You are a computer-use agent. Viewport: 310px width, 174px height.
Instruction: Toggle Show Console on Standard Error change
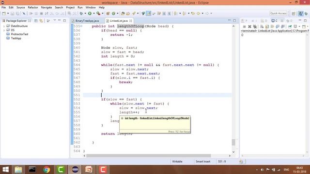tap(283, 27)
